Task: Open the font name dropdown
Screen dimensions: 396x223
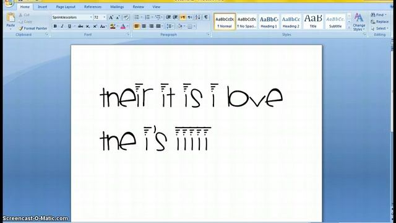Action: click(91, 17)
